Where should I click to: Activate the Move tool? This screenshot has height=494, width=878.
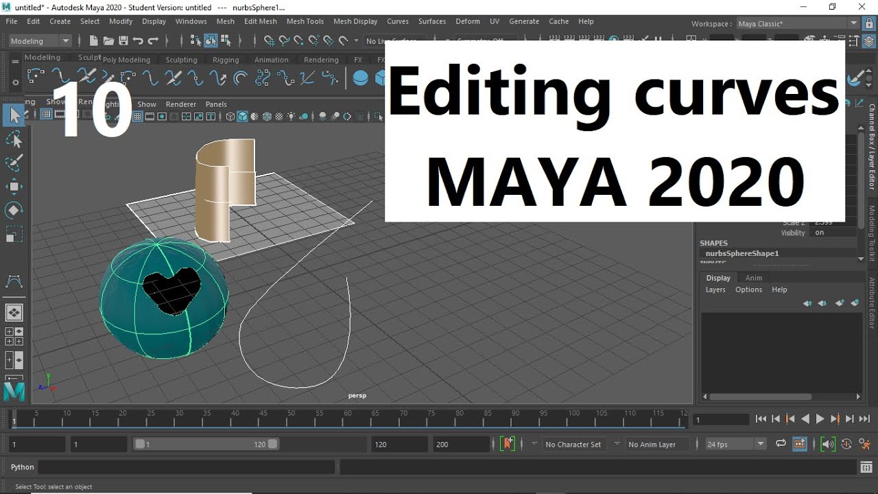click(x=14, y=187)
